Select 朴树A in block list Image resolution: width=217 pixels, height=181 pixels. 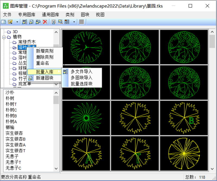pyautogui.click(x=11, y=121)
